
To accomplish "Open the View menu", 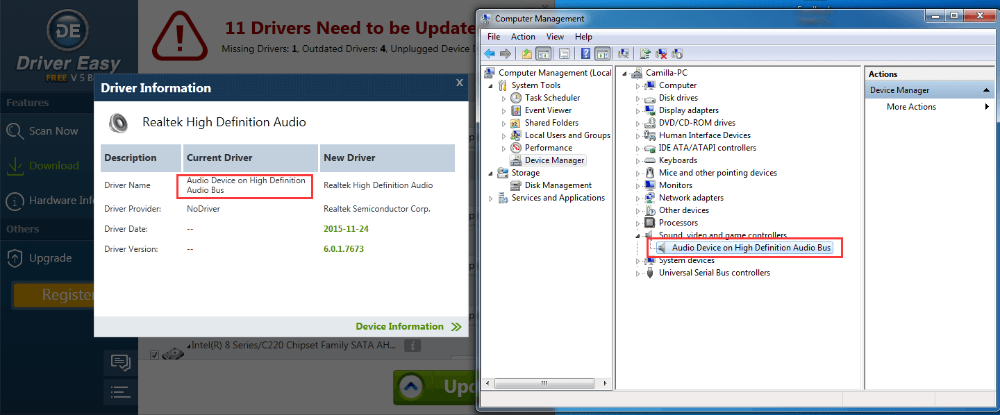I will coord(555,37).
